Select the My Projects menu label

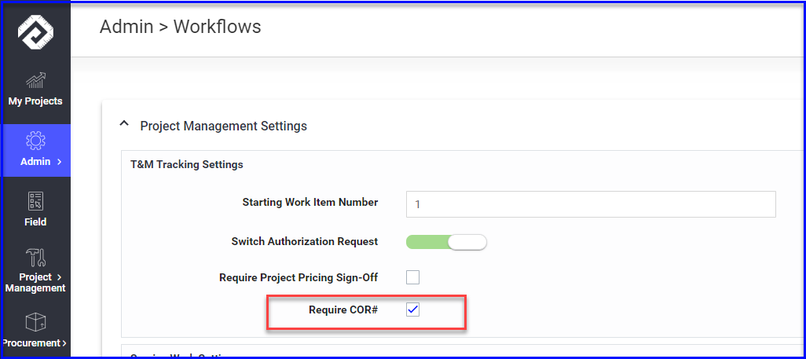35,101
